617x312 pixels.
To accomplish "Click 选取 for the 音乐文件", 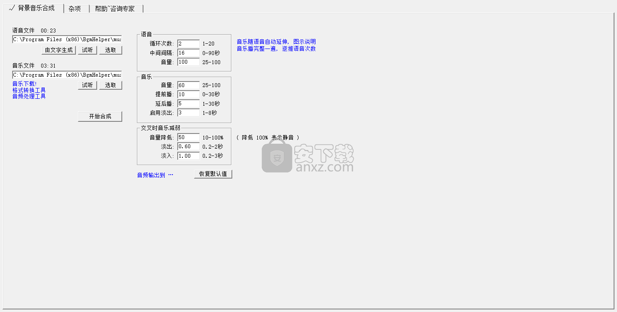I will (x=110, y=85).
